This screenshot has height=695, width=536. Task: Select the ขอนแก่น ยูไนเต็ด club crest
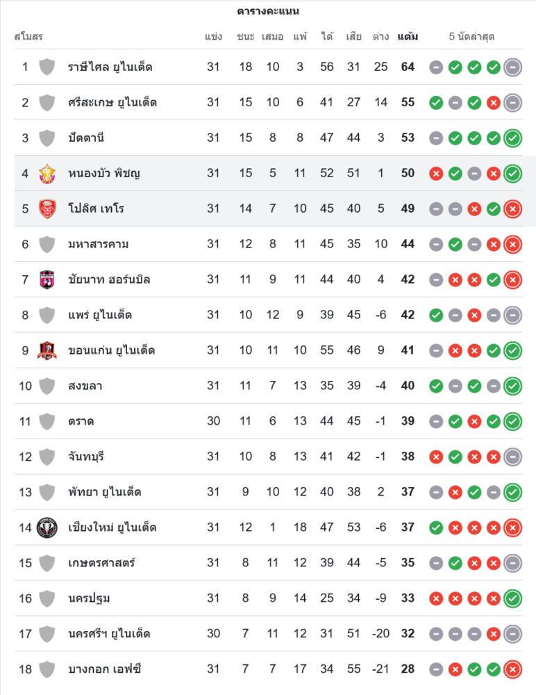pyautogui.click(x=47, y=350)
